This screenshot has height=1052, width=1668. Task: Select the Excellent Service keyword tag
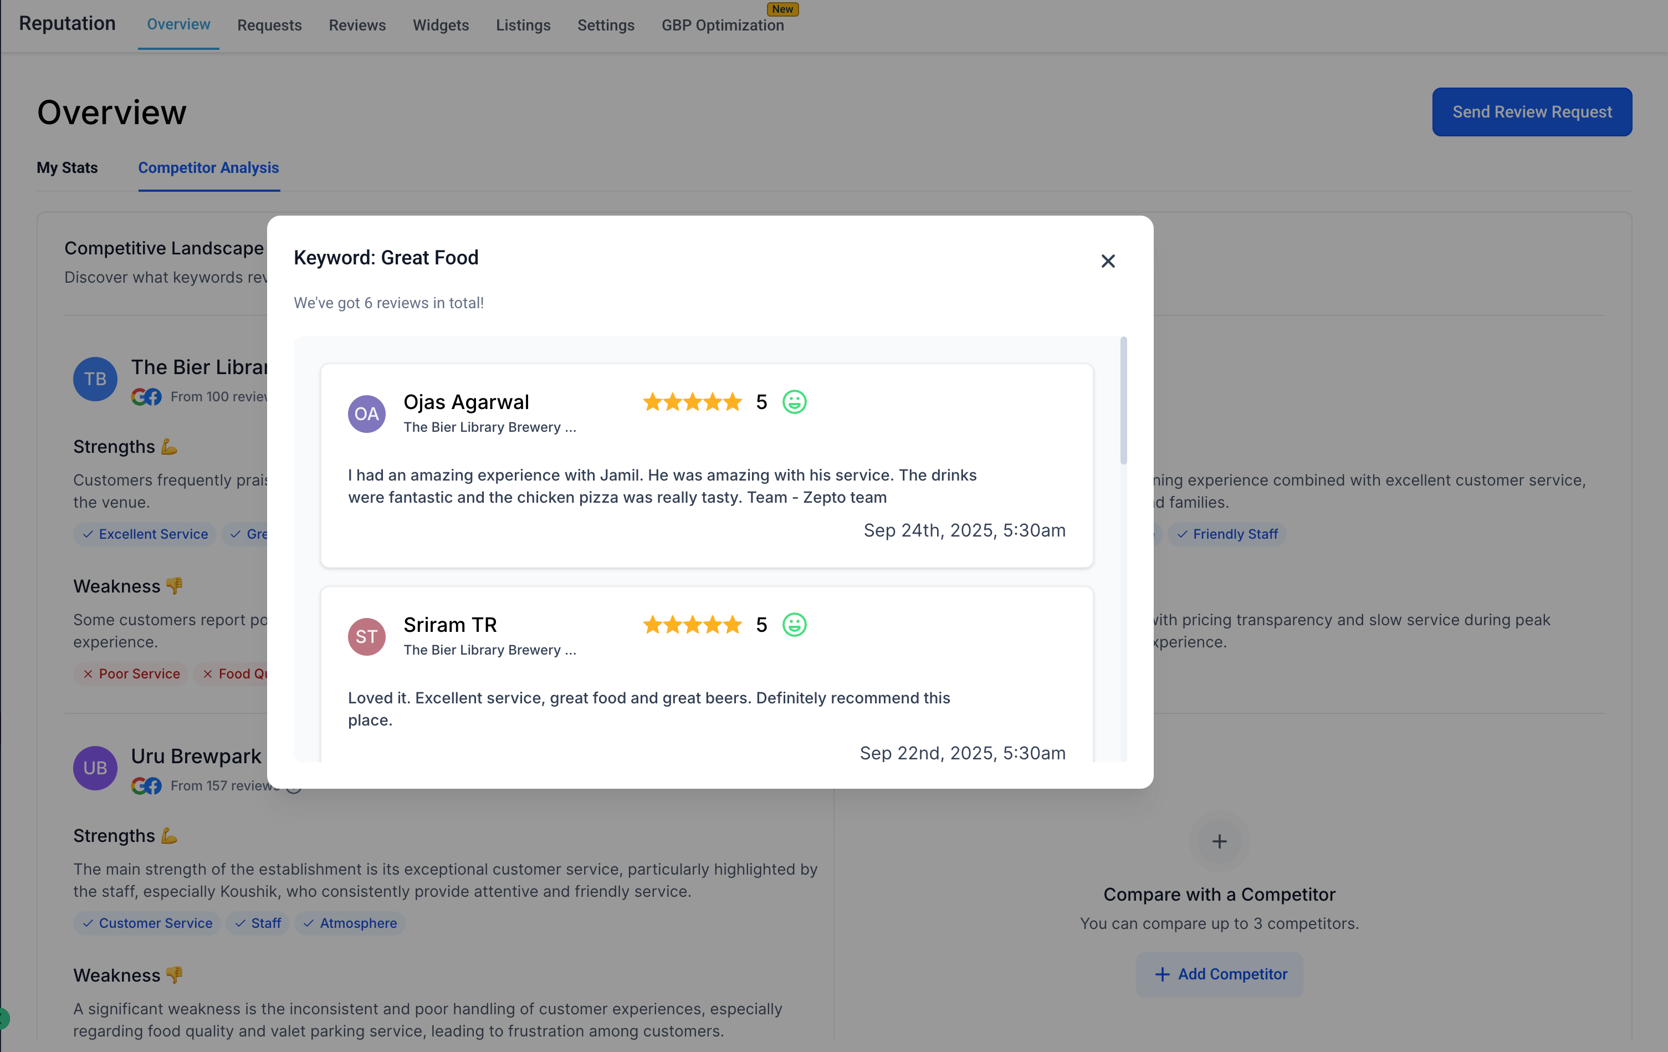click(145, 534)
